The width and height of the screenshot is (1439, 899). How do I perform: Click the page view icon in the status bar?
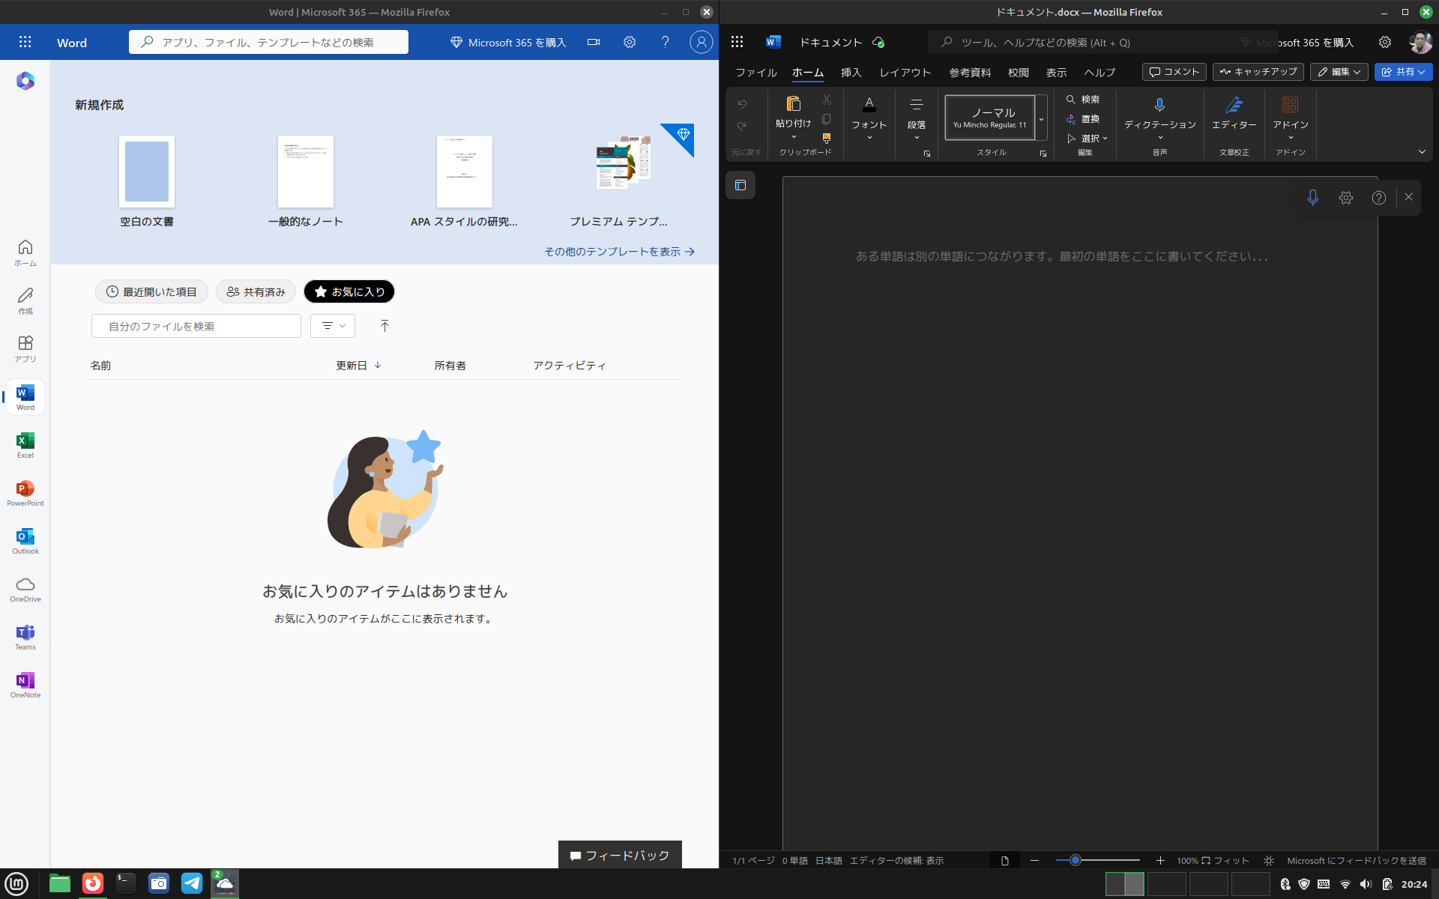coord(1004,861)
